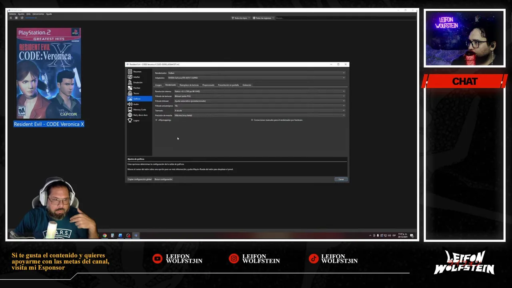Open the Filtrado trilineal dropdown
The height and width of the screenshot is (288, 512).
tap(259, 101)
